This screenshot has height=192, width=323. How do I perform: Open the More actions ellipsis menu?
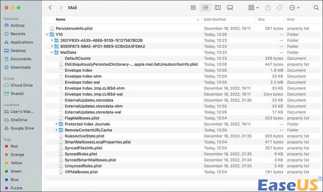[294, 7]
